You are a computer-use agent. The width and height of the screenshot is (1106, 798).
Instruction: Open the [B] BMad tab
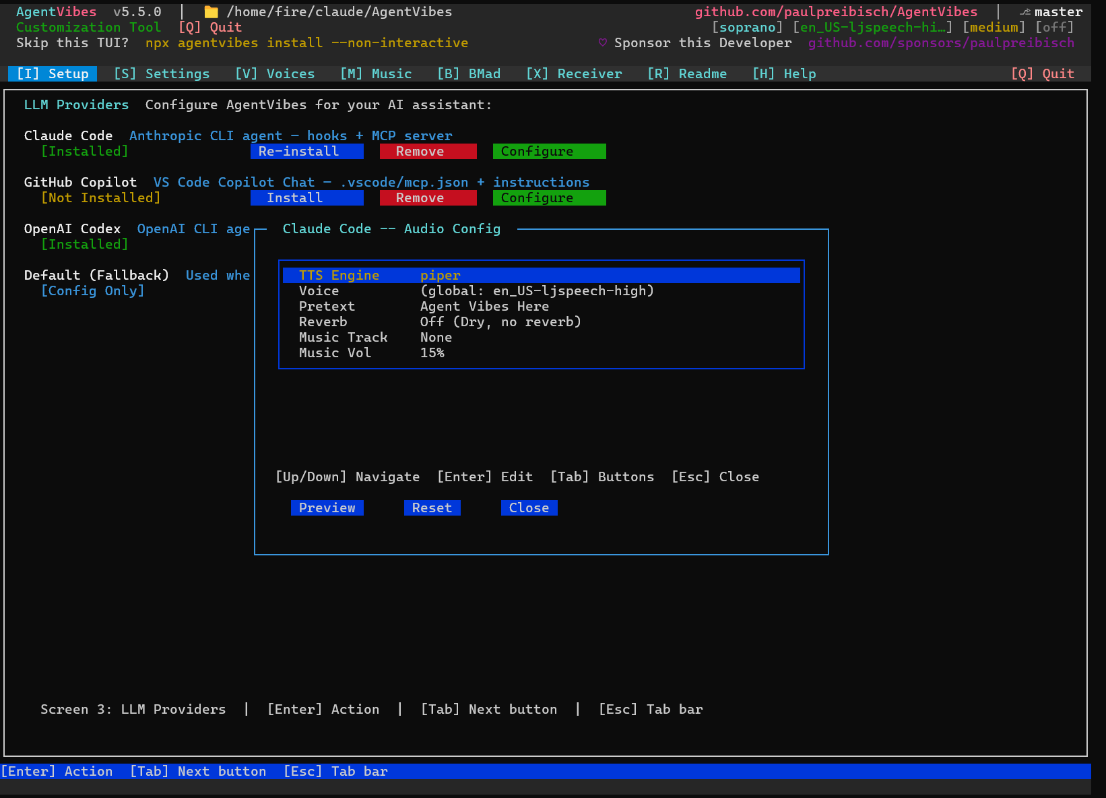pos(469,73)
